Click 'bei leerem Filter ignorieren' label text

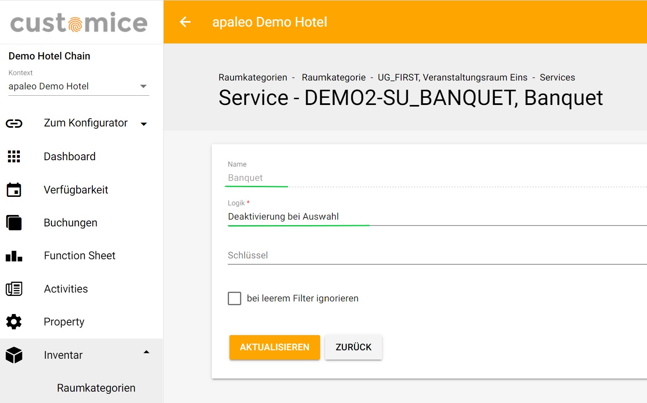(302, 298)
